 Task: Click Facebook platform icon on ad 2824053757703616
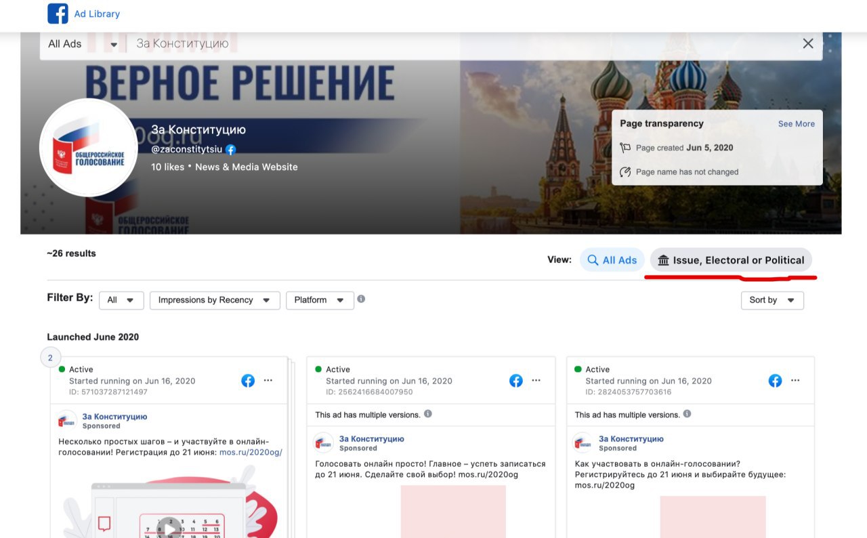point(776,381)
